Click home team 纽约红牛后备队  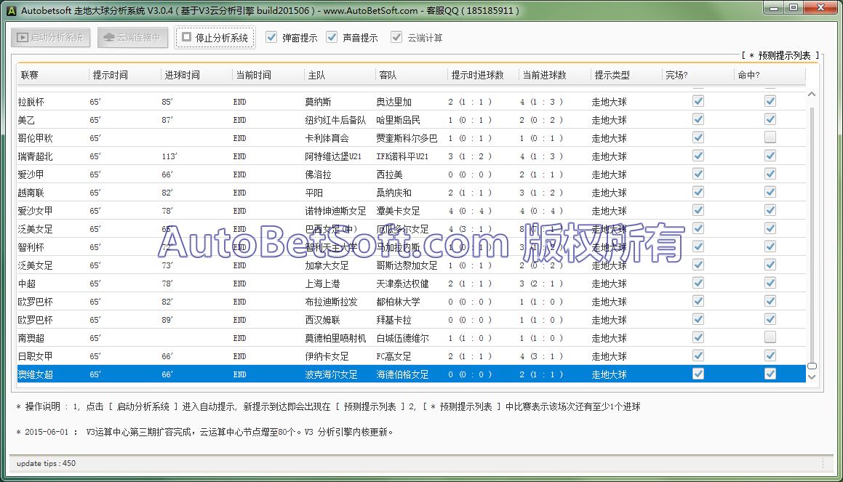[335, 120]
